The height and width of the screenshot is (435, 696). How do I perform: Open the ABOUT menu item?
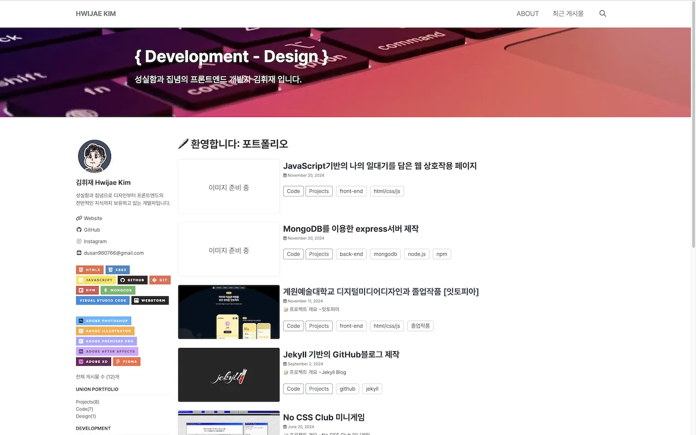pyautogui.click(x=527, y=13)
